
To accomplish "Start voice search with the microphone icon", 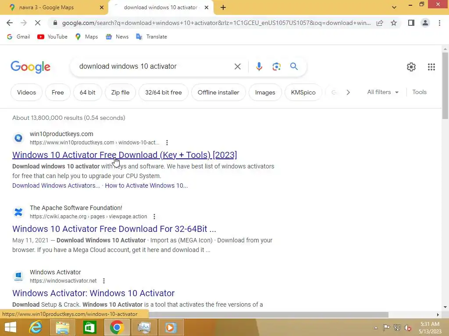I will pyautogui.click(x=259, y=66).
